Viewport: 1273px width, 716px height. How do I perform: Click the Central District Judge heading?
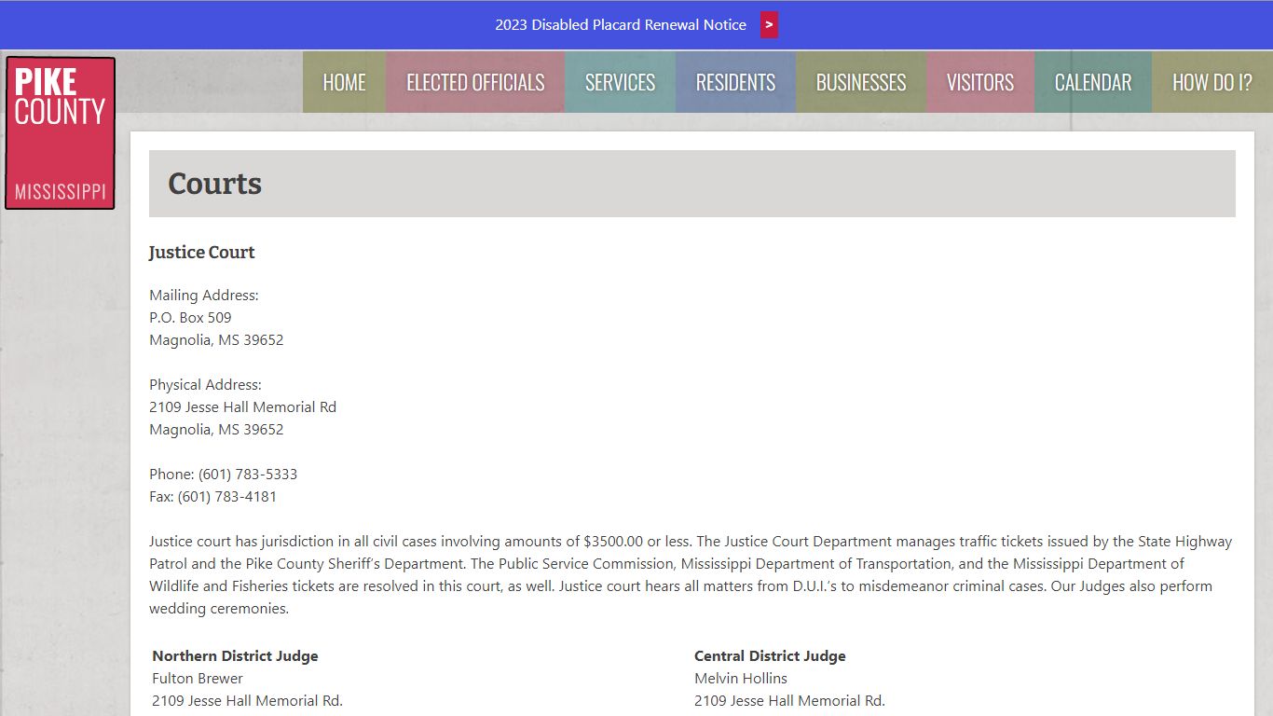click(770, 656)
